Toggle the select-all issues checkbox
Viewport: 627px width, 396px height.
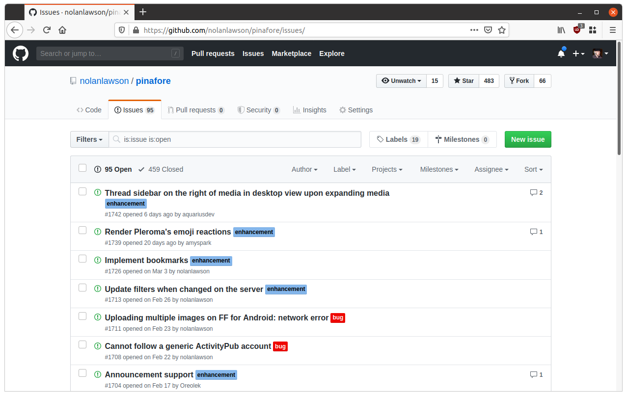tap(82, 168)
